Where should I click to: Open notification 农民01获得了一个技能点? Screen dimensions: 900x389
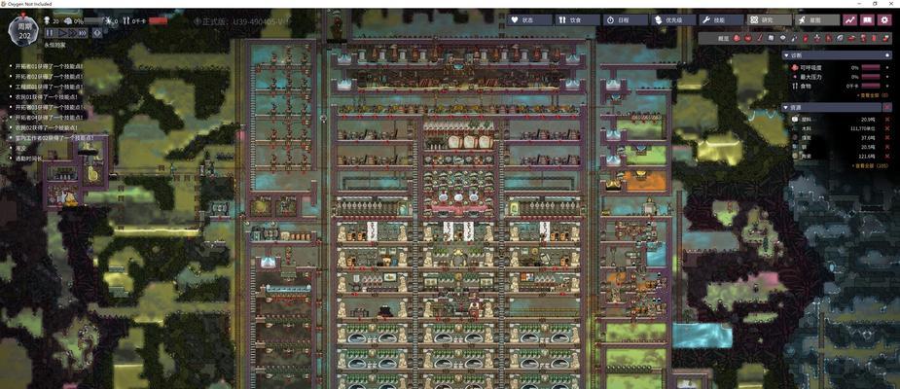pyautogui.click(x=45, y=97)
